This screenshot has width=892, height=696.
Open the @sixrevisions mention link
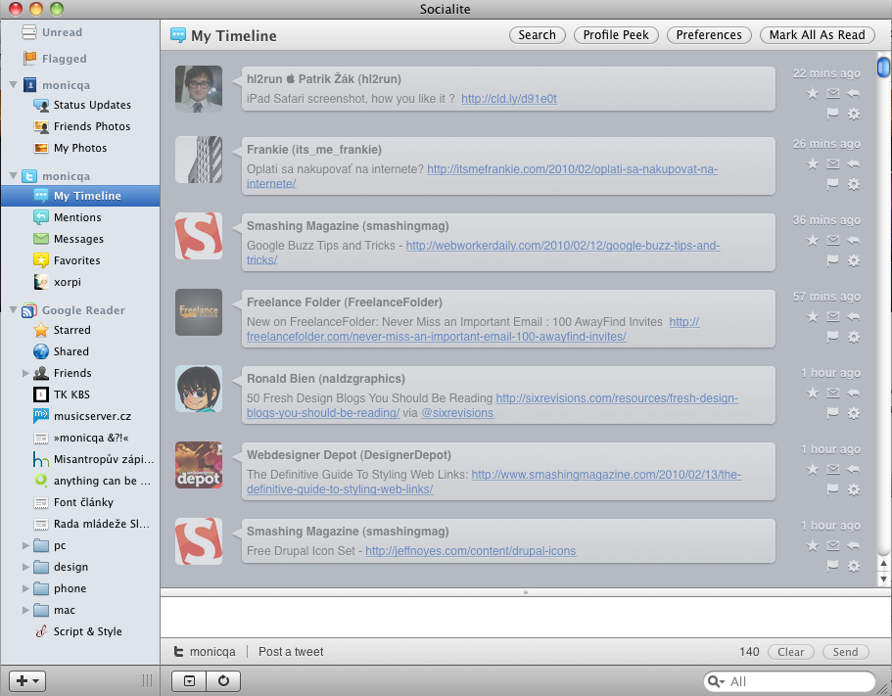457,413
